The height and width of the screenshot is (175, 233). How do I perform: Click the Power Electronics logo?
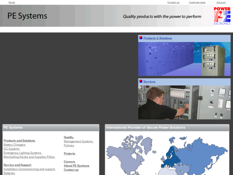222,16
